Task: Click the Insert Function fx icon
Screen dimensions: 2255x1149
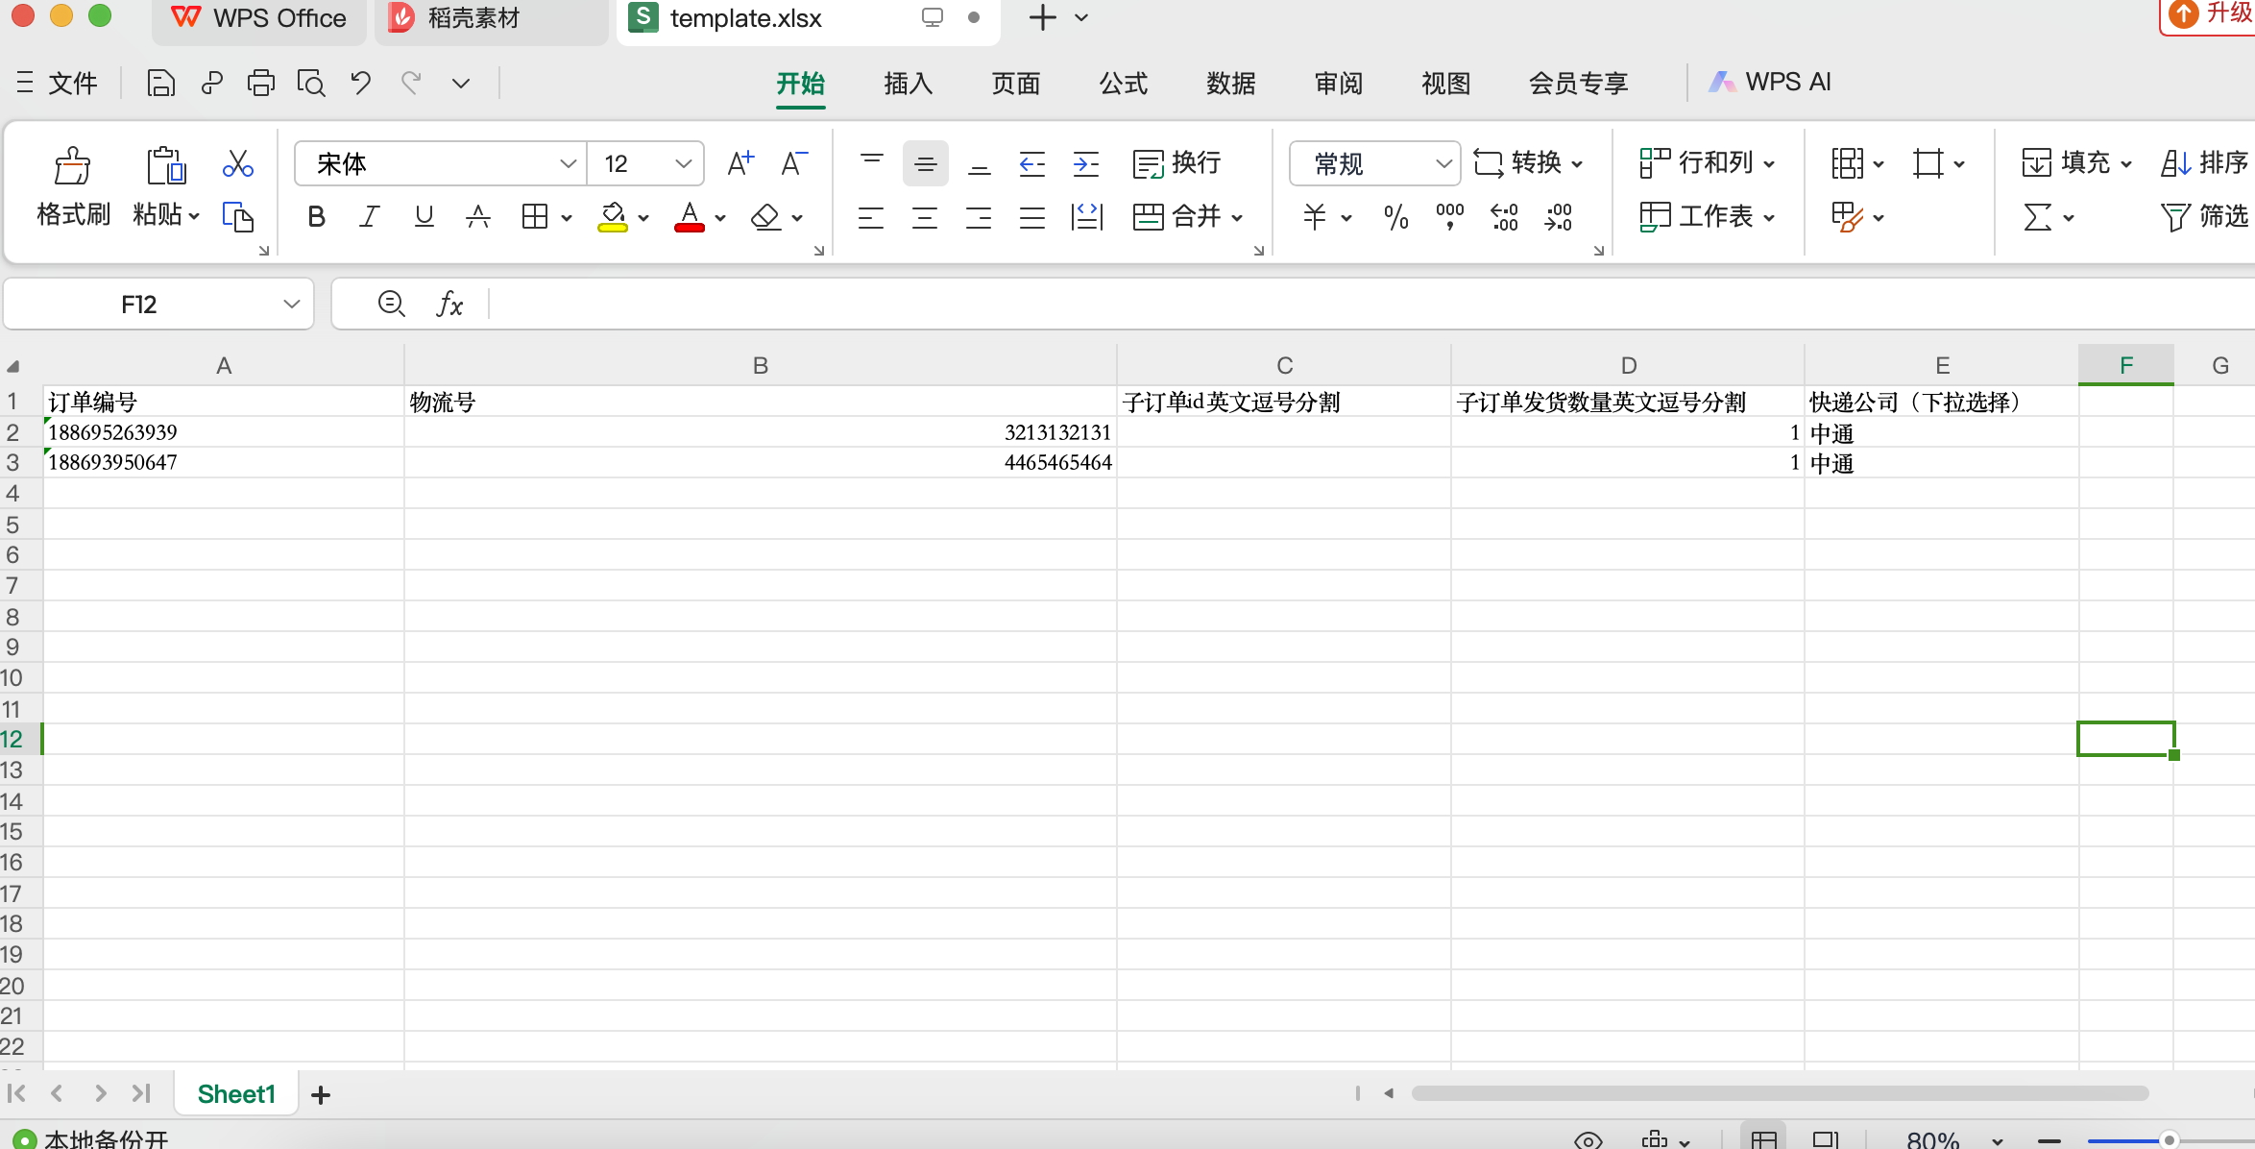Action: click(449, 305)
